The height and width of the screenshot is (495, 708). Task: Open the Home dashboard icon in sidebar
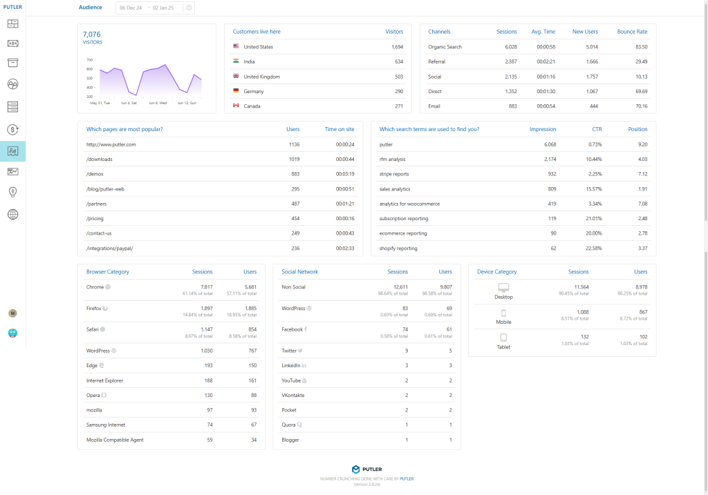pos(12,24)
